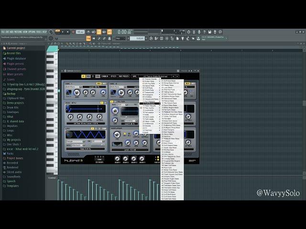Open OSC 1 waveform type dropdown
Image resolution: width=306 pixels, height=229 pixels.
[x=74, y=87]
